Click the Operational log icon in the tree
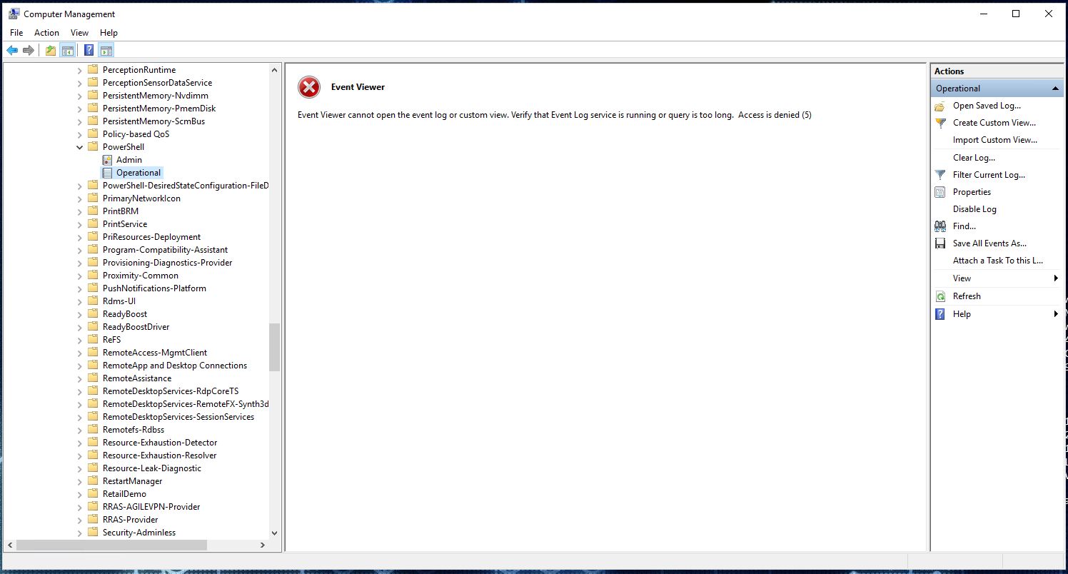The height and width of the screenshot is (574, 1068). (107, 173)
